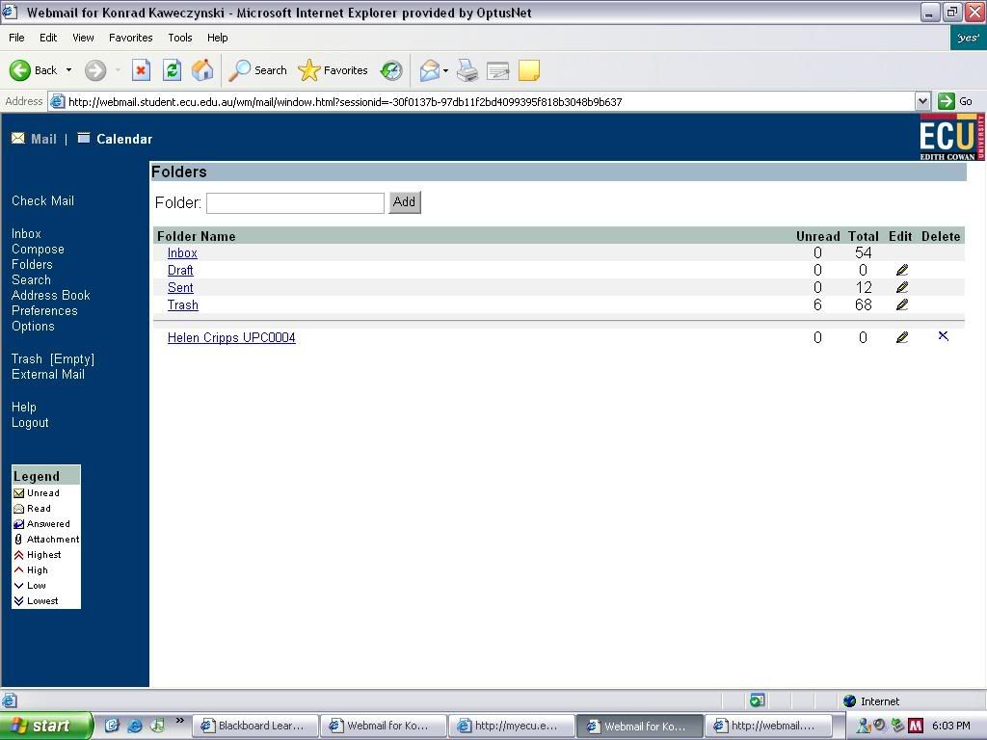Click the Inbox total count 54
Viewport: 987px width, 740px height.
pos(863,253)
